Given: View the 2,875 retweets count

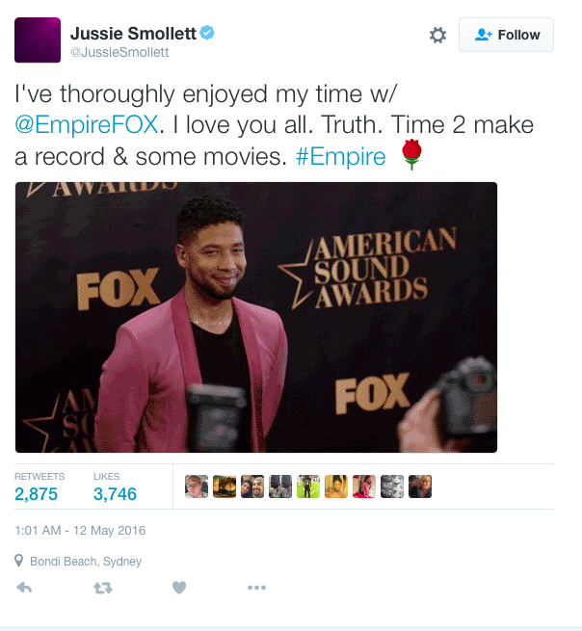Looking at the screenshot, I should coord(37,494).
